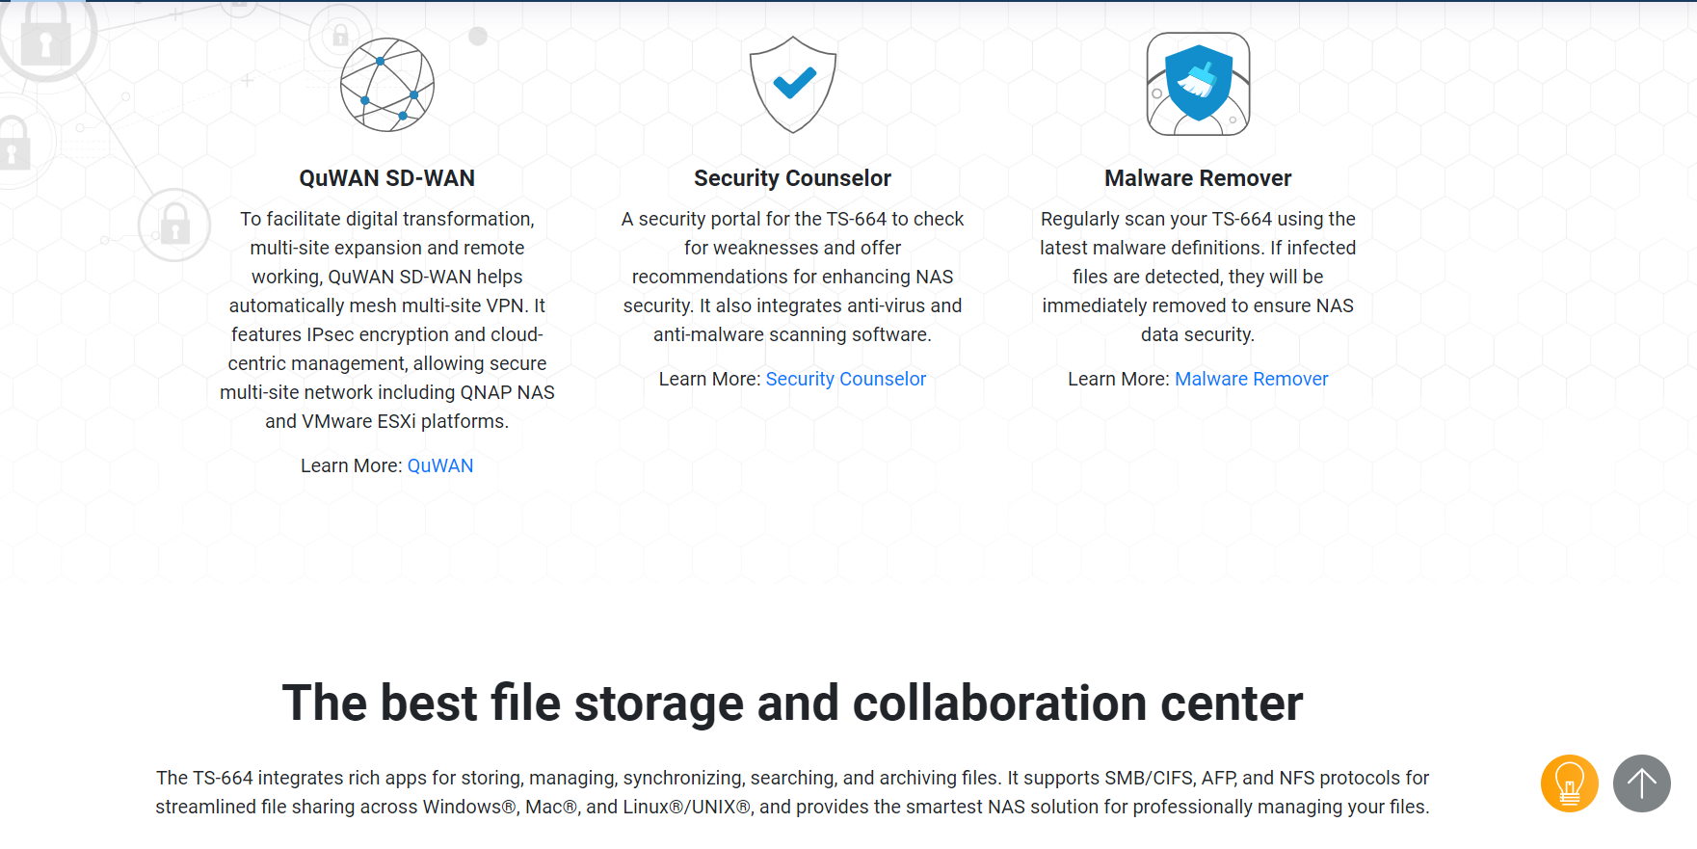Click the bold Malware Remover heading

point(1198,178)
